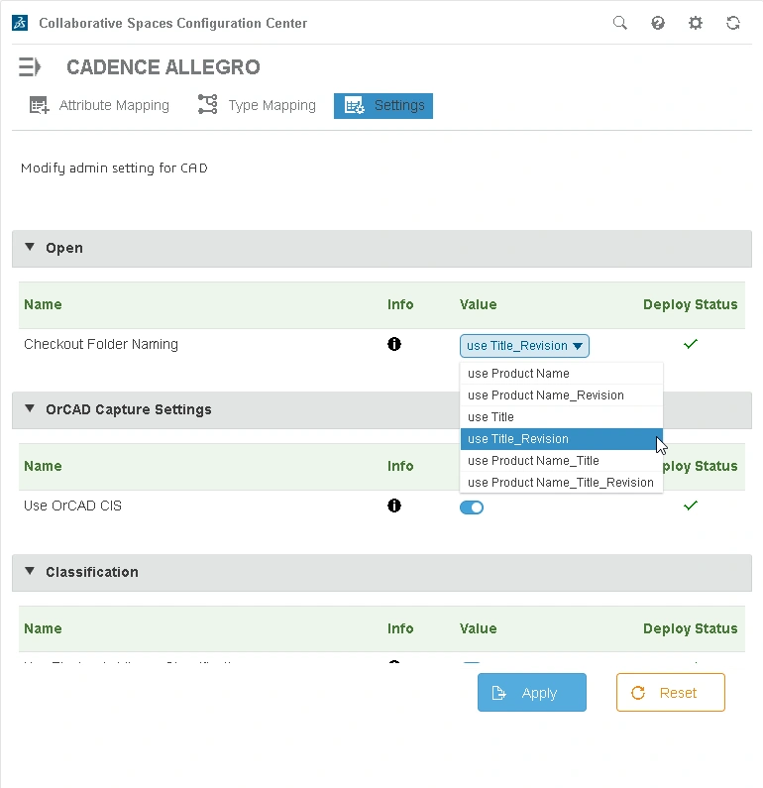The width and height of the screenshot is (763, 788).
Task: Click the 3DS logo icon
Action: coord(20,23)
